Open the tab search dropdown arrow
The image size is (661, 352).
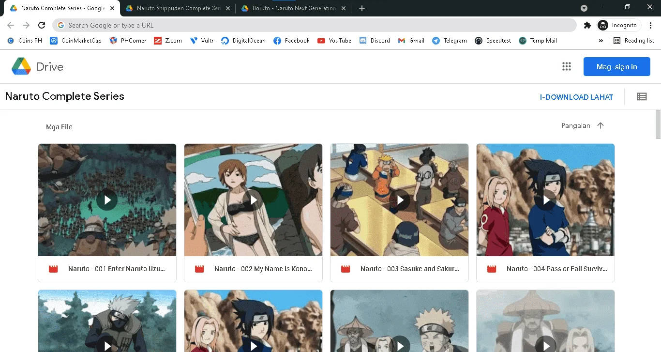[584, 8]
